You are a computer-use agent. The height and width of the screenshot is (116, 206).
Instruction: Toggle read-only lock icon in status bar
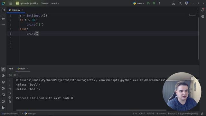pyautogui.click(x=202, y=113)
